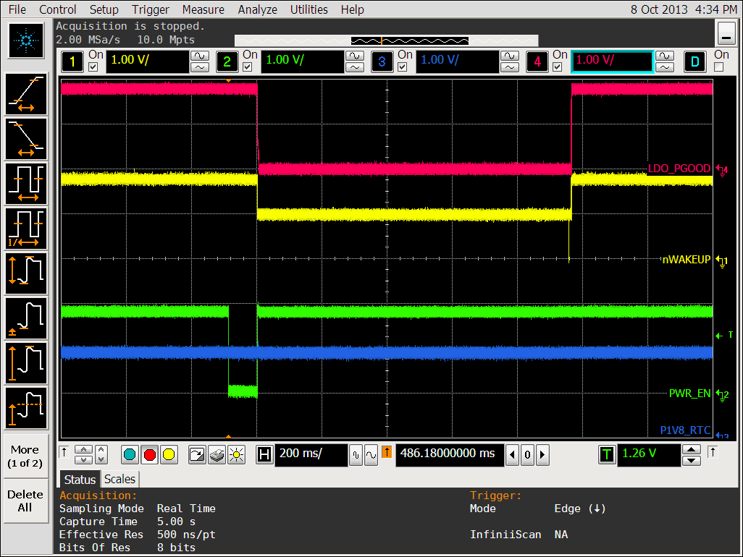Click the trigger level T marker
This screenshot has height=557, width=743.
pyautogui.click(x=724, y=335)
